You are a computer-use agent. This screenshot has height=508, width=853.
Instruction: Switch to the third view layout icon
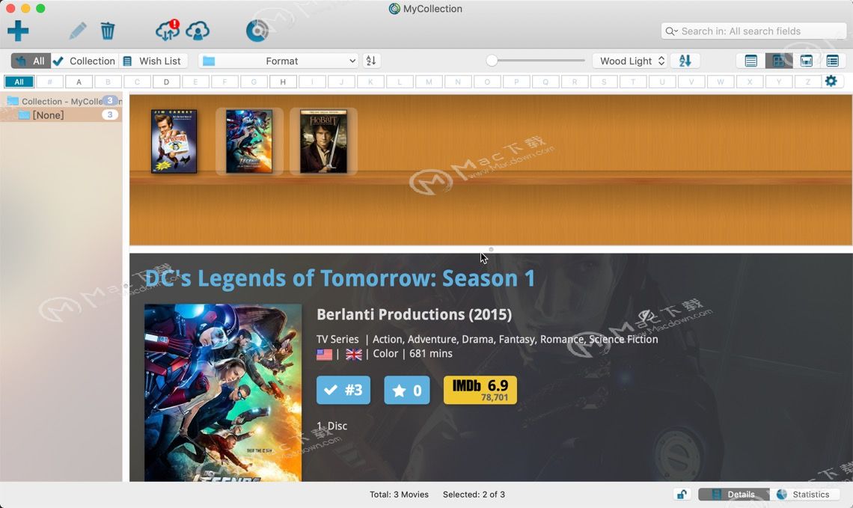click(x=806, y=61)
